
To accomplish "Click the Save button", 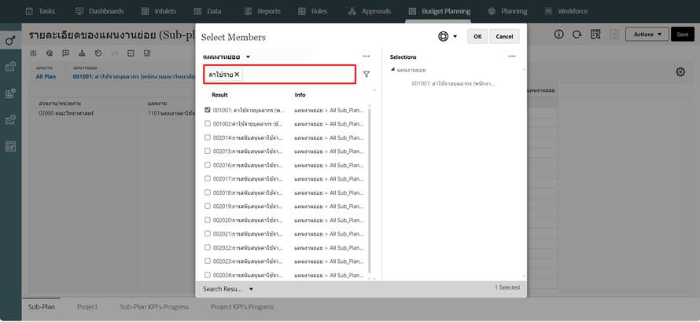I will (683, 35).
